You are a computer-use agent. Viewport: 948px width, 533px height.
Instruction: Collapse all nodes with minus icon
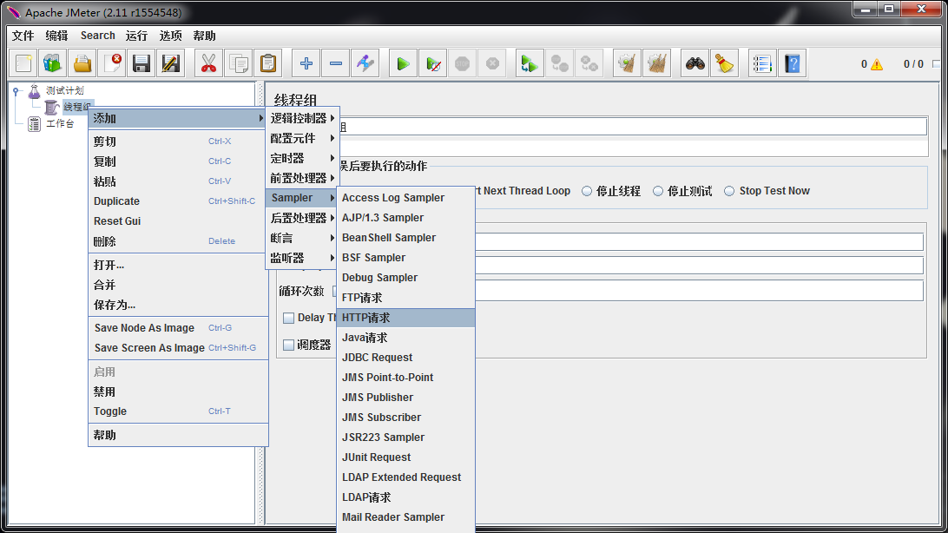point(336,63)
